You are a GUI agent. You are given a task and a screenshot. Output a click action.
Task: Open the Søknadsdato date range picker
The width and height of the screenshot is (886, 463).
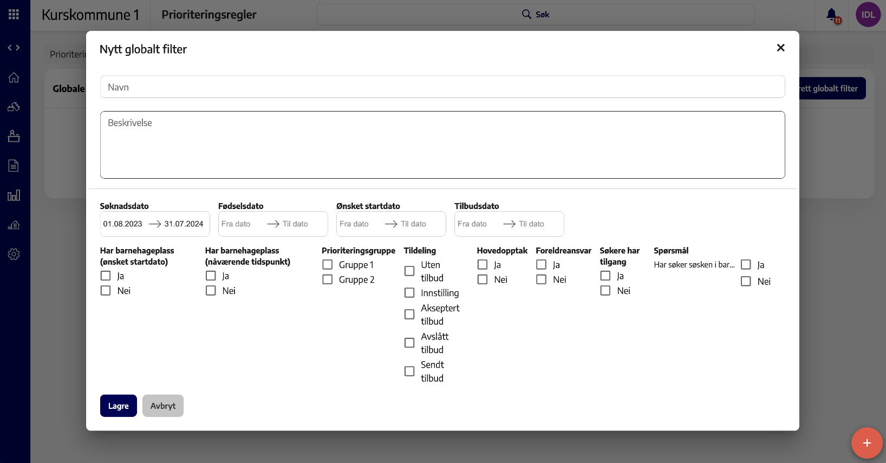pyautogui.click(x=154, y=224)
